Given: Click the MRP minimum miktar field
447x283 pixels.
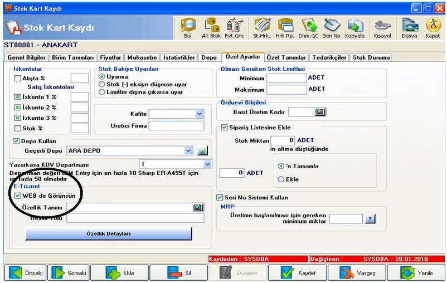Looking at the screenshot, I should click(x=346, y=219).
